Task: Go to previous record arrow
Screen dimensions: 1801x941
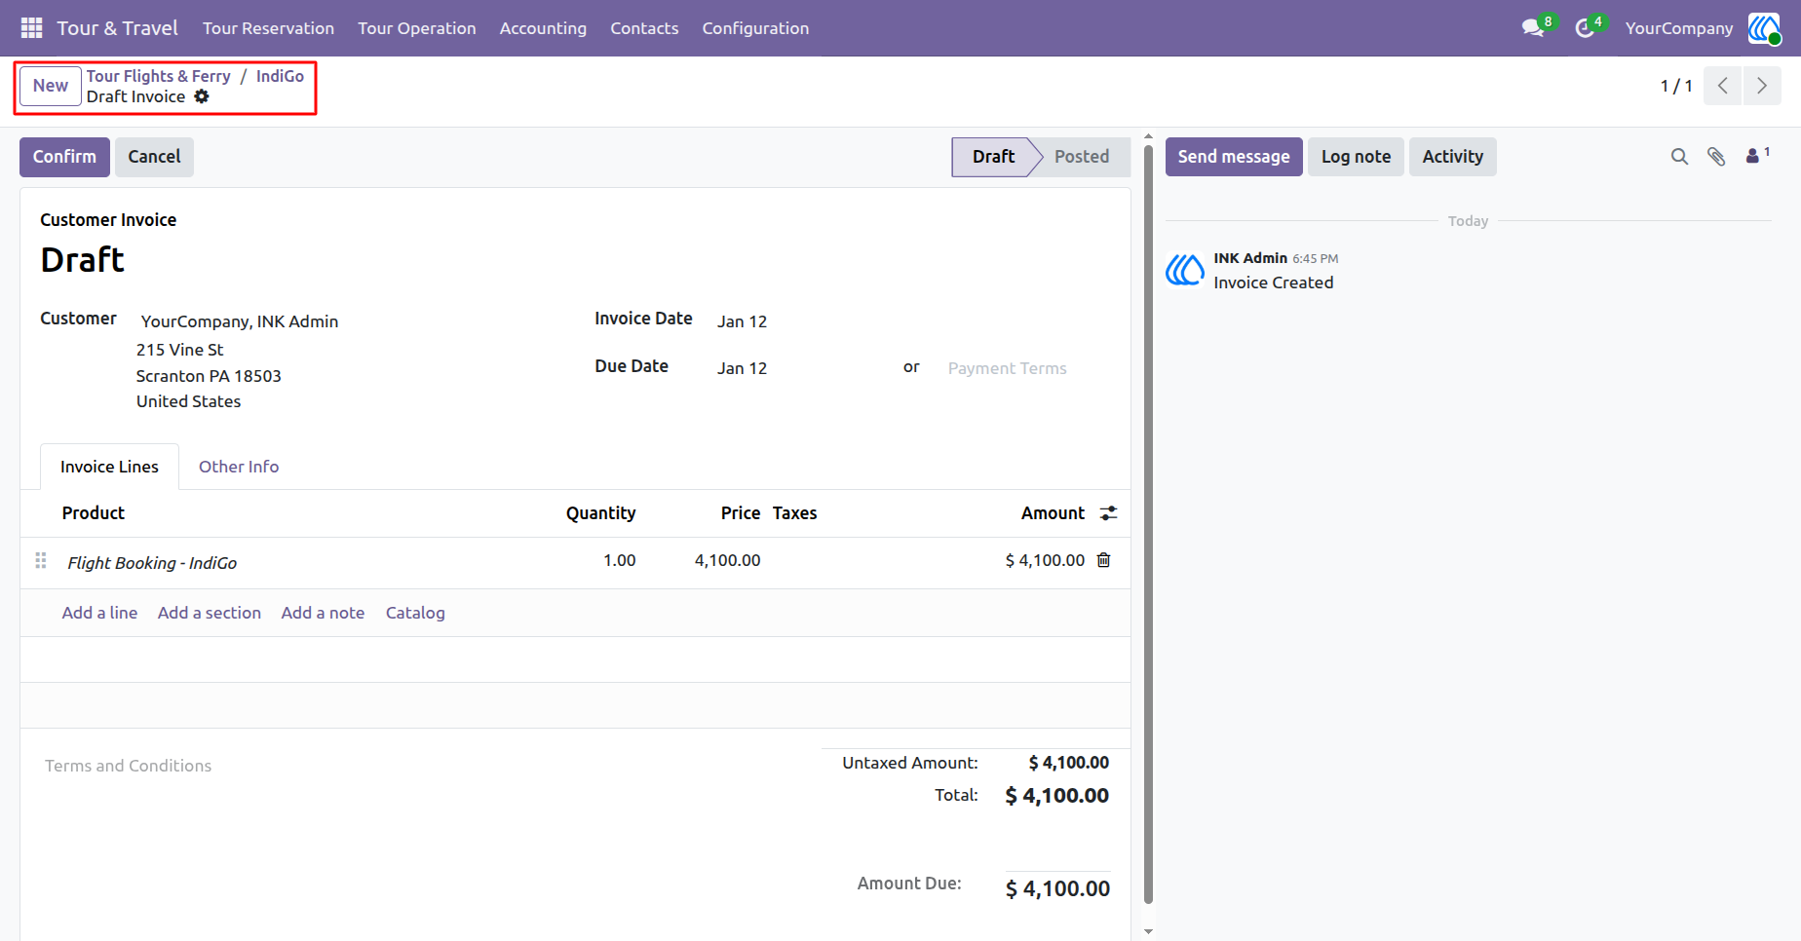Action: [1723, 86]
